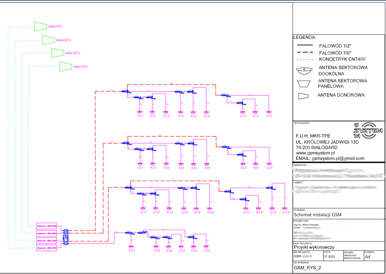Click the omnidirectional antenna symbol in the legend
This screenshot has height=274, width=386.
click(304, 70)
